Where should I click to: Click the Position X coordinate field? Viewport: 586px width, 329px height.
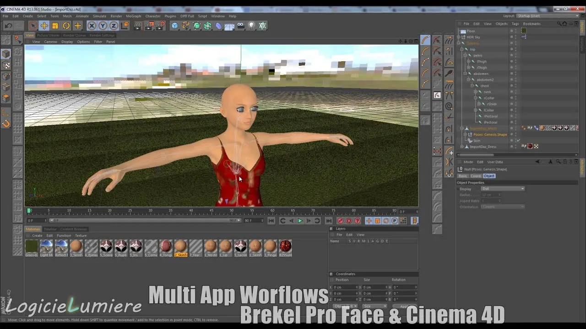pos(345,287)
